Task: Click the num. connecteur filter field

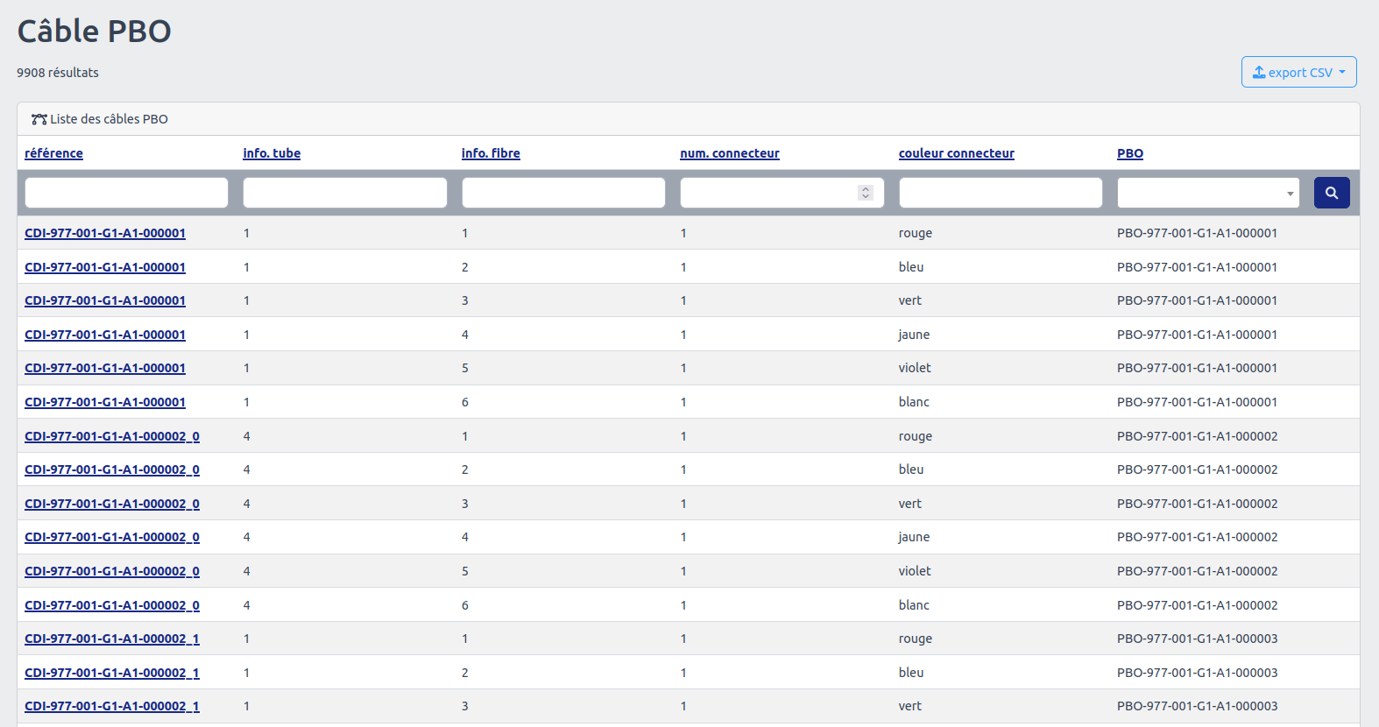Action: coord(767,193)
